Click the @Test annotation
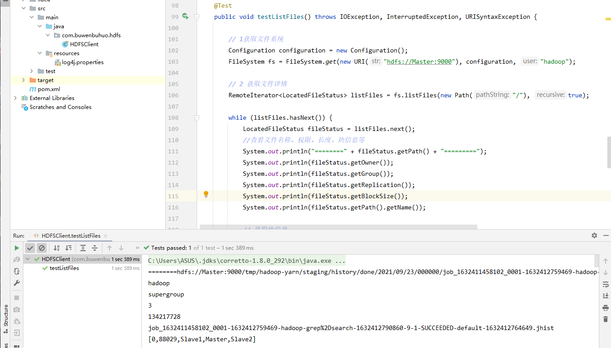Screen dimensions: 611x348 pos(223,5)
